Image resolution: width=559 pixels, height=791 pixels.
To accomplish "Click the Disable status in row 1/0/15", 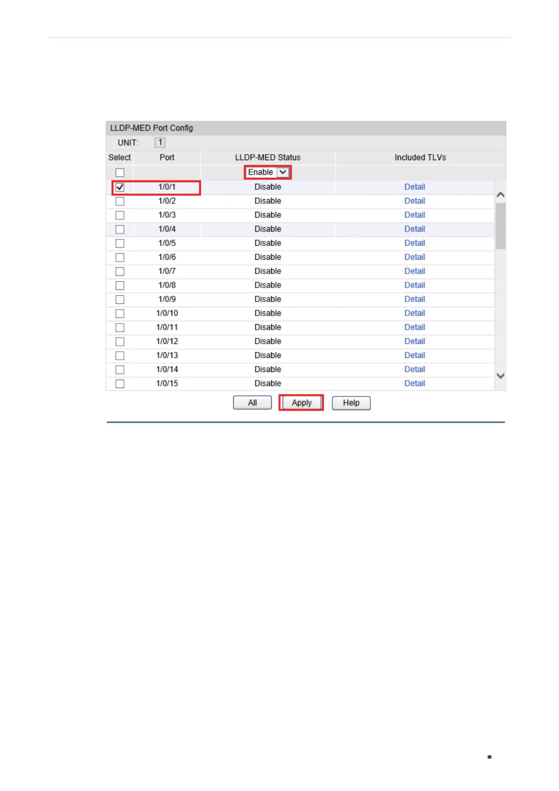I will [268, 384].
